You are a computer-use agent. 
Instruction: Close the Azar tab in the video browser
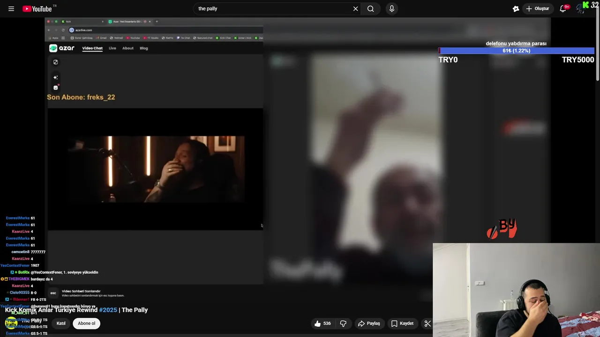150,22
